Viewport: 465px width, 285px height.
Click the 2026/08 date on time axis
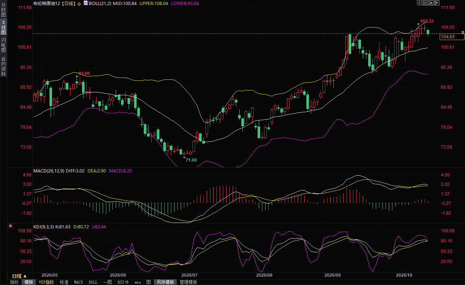[264, 275]
